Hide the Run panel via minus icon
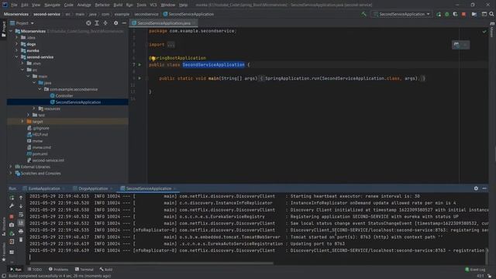The image size is (496, 279). pos(484,188)
